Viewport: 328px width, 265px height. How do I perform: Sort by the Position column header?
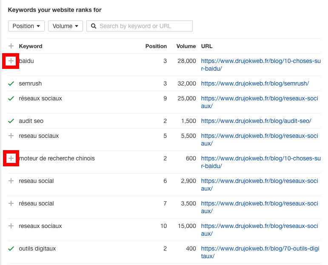tap(156, 46)
